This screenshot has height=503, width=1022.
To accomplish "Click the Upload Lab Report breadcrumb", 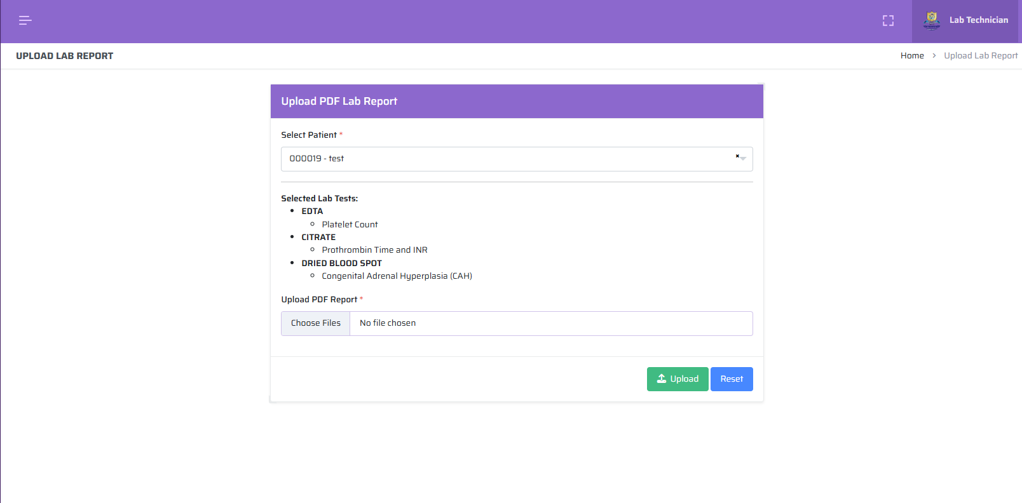I will point(980,56).
